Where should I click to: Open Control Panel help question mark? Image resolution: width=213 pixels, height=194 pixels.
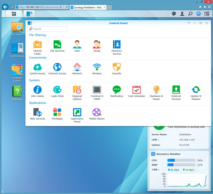tap(189, 23)
